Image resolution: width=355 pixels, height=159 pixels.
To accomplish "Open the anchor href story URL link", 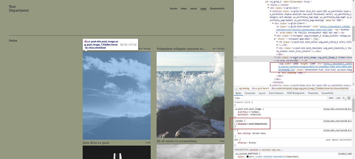I will click(x=314, y=28).
